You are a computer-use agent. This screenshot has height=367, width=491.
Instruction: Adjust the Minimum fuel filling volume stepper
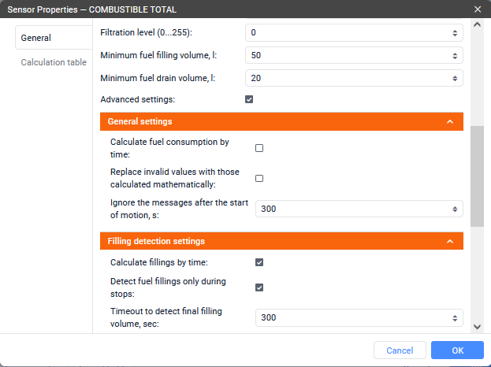click(454, 57)
